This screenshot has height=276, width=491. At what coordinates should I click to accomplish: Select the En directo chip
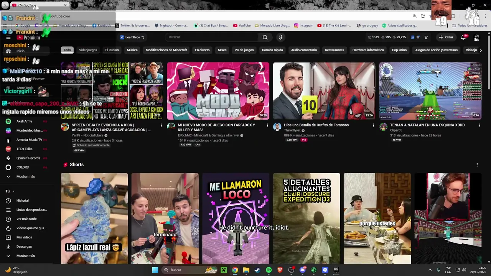coord(202,50)
